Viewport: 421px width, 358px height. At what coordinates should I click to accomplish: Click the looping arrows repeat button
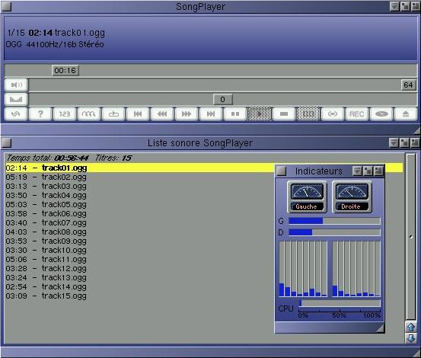[16, 113]
